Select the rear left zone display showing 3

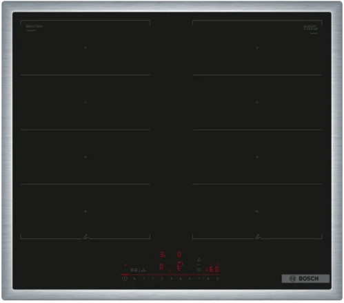pyautogui.click(x=163, y=255)
